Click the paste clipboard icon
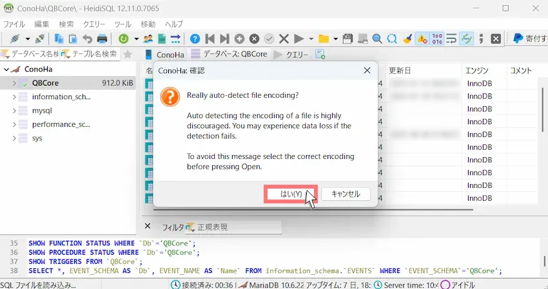Image resolution: width=548 pixels, height=289 pixels. coord(73,39)
